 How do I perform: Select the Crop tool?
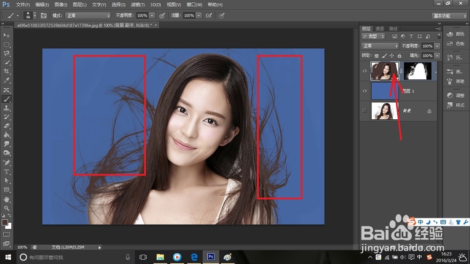coord(7,71)
